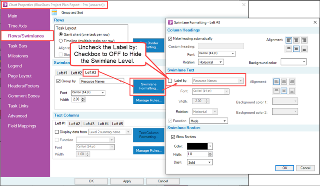Image resolution: width=320 pixels, height=186 pixels.
Task: Open Label by Resource Names dropdown
Action: pos(218,81)
